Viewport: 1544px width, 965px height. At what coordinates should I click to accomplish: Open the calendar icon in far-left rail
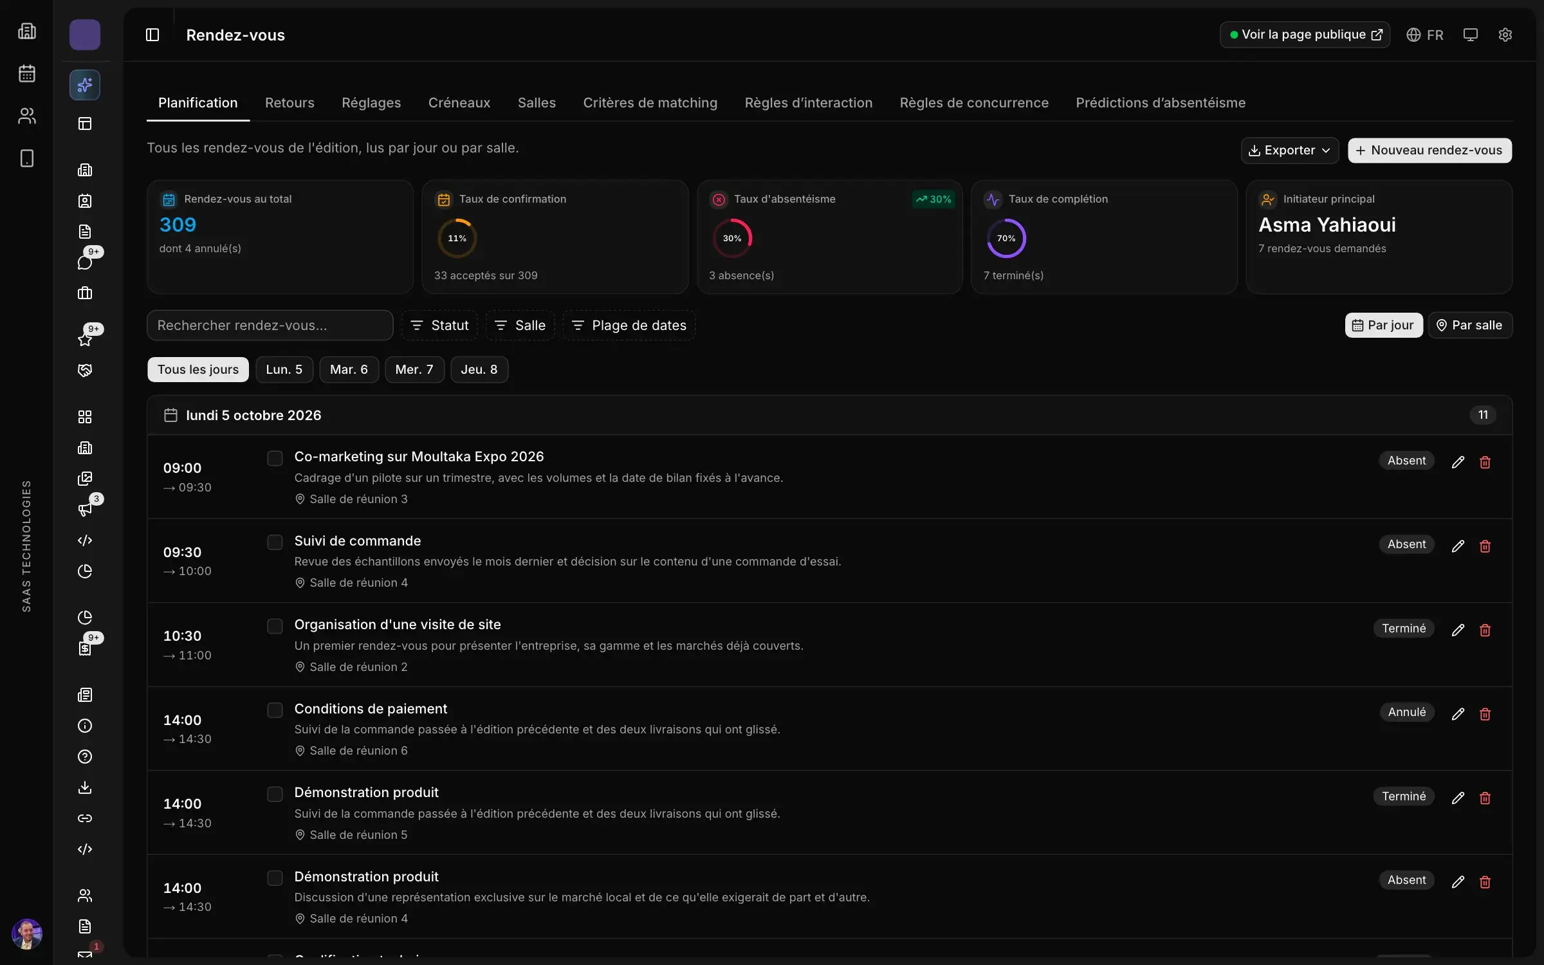click(27, 73)
